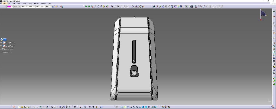This screenshot has height=109, width=276.
Task: Expand the Constraints tree node
Action: (1, 49)
